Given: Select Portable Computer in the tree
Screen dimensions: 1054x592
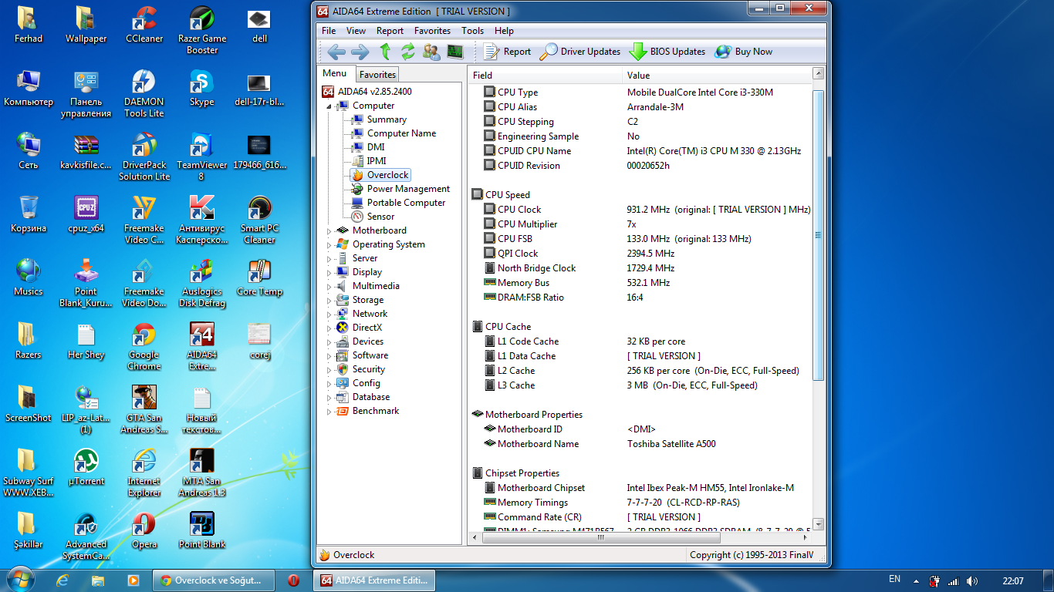Looking at the screenshot, I should pos(406,203).
